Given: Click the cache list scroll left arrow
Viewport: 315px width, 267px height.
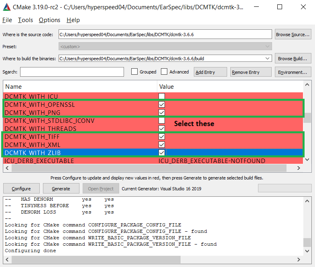Looking at the screenshot, I should pyautogui.click(x=7, y=168).
